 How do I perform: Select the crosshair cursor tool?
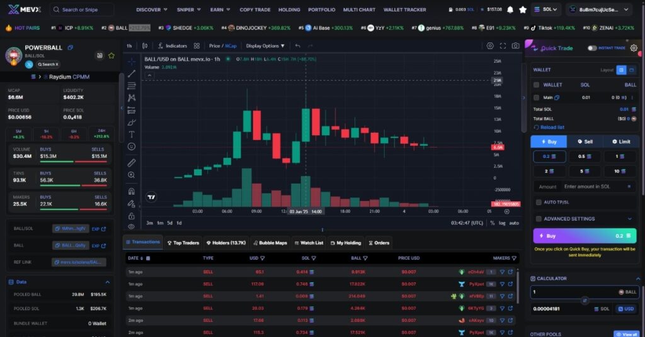click(131, 62)
